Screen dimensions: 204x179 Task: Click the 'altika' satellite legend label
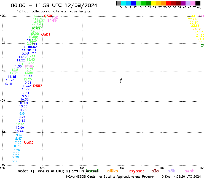pyautogui.click(x=112, y=171)
